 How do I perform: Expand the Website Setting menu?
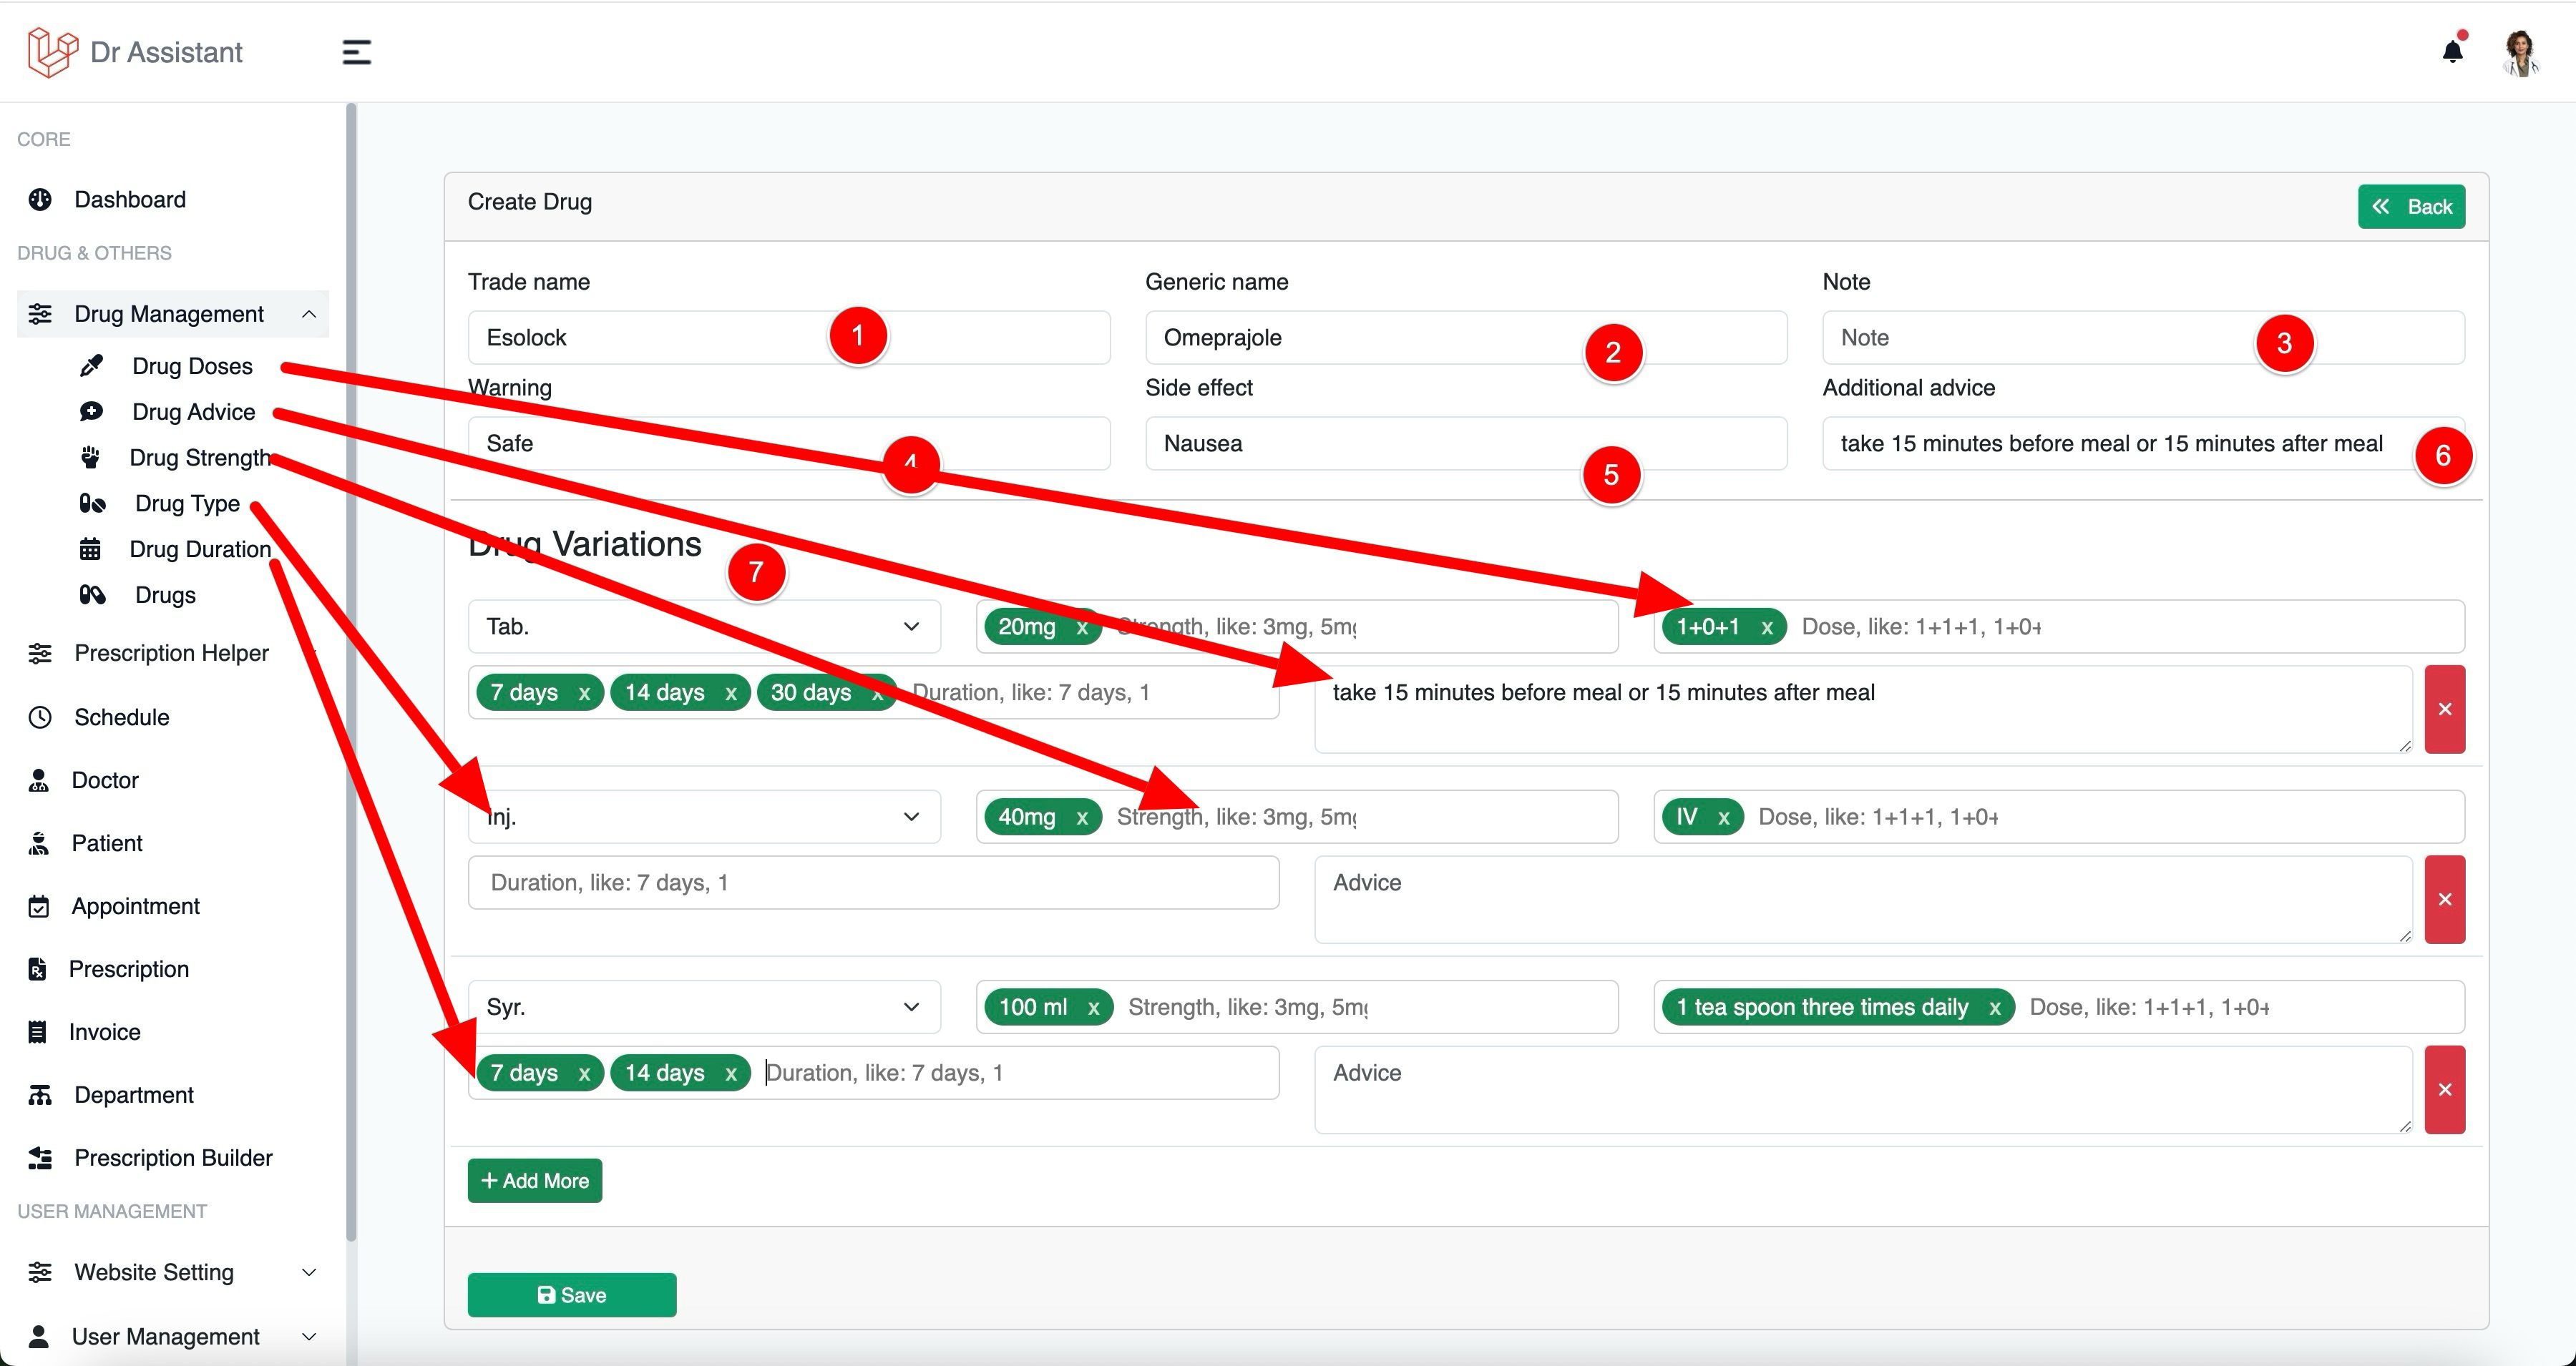(x=172, y=1272)
